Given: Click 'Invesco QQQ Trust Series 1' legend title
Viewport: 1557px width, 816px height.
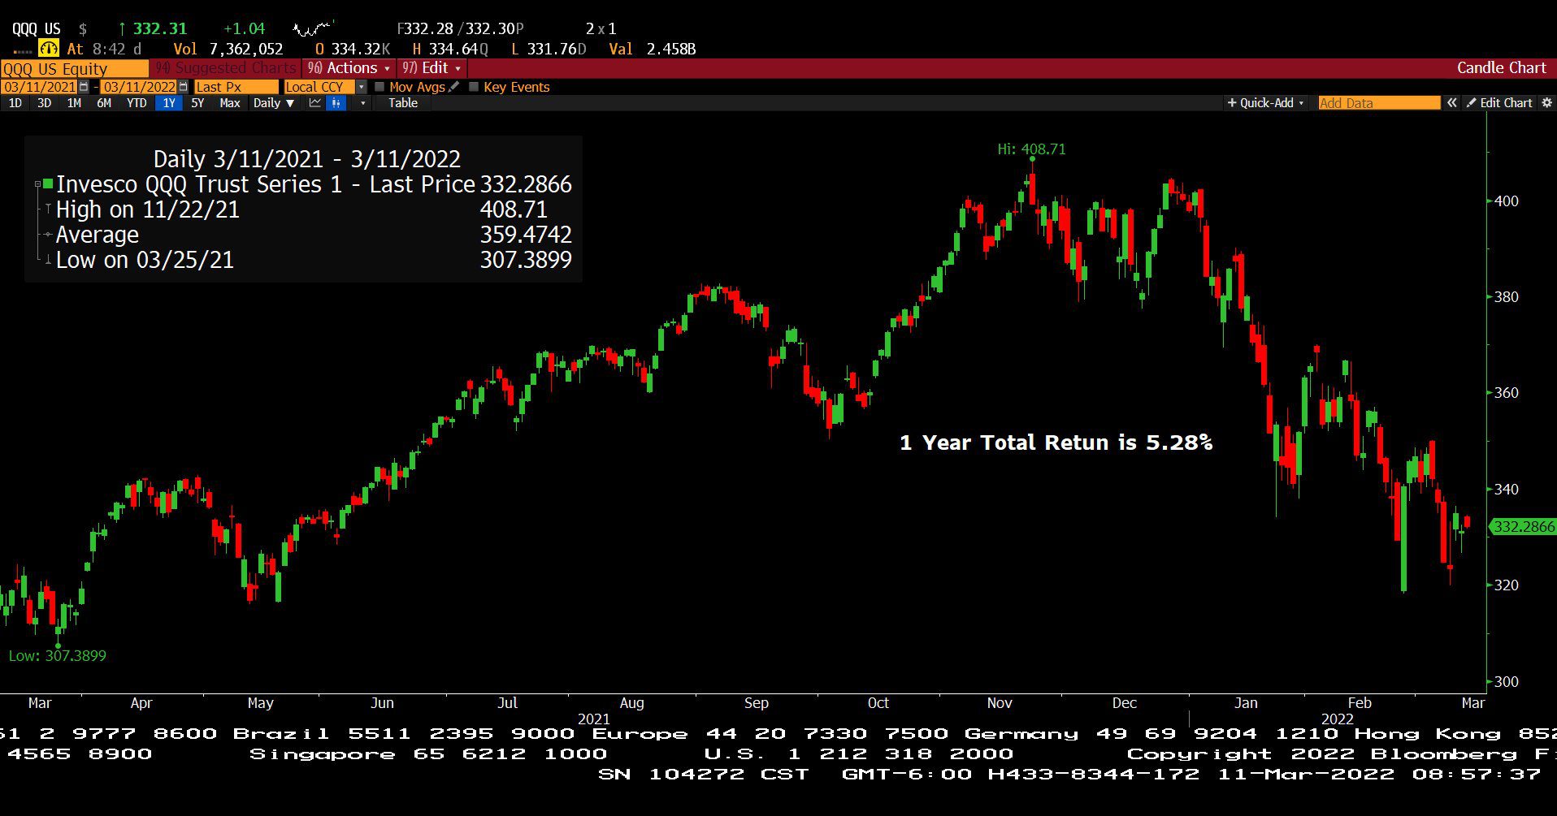Looking at the screenshot, I should point(198,184).
